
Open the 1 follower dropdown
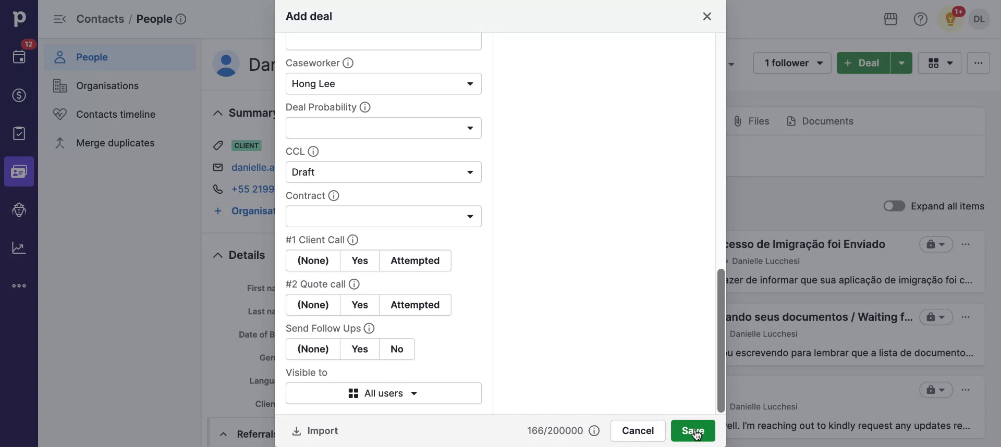point(792,63)
